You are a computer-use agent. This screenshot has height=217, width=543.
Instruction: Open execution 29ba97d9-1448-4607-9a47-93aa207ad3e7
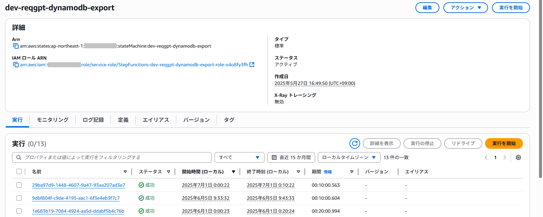point(79,185)
